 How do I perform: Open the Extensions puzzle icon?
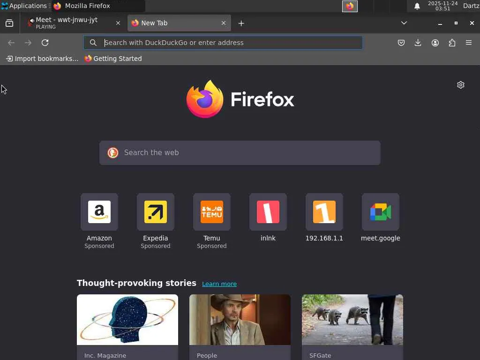(x=452, y=43)
